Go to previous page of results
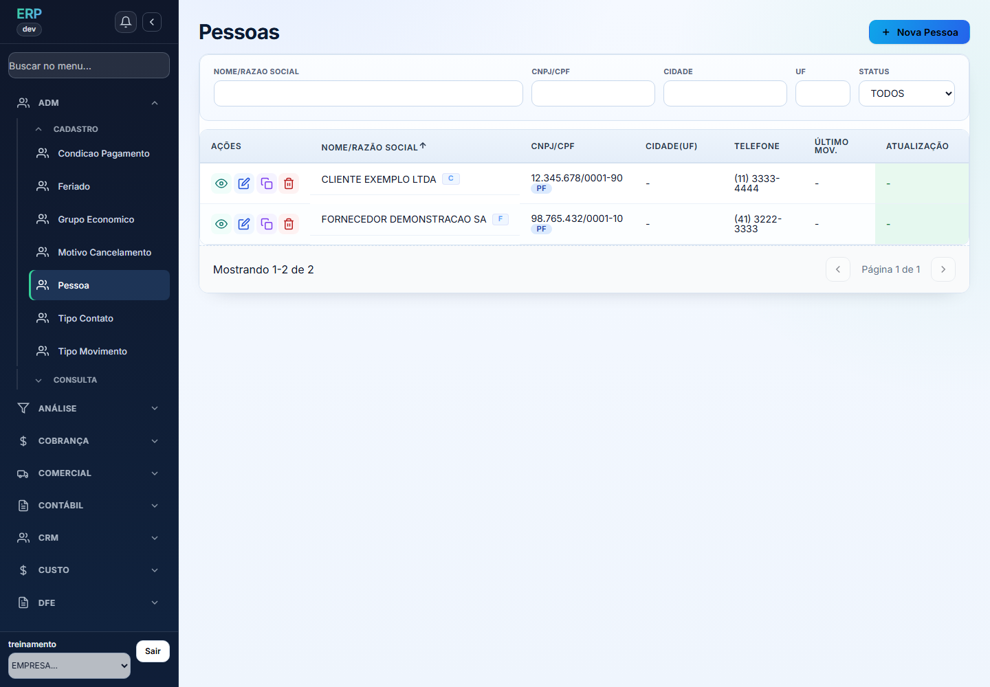The height and width of the screenshot is (687, 990). 838,269
